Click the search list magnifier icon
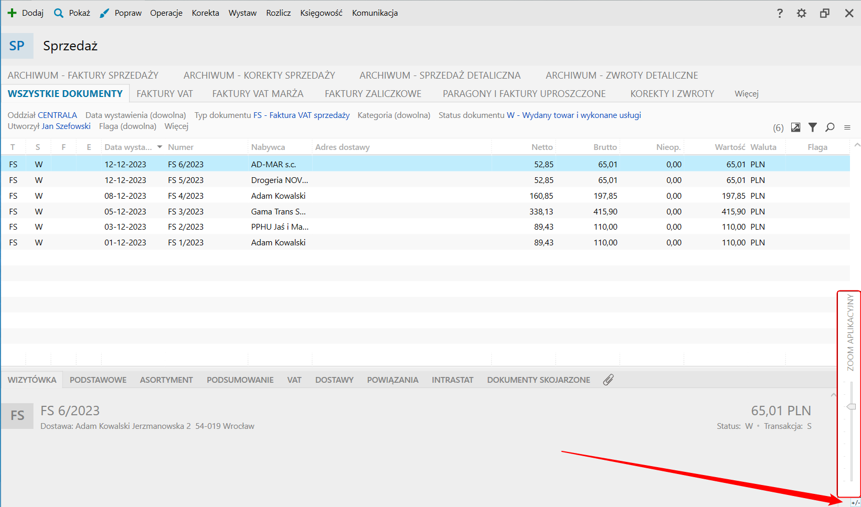Image resolution: width=861 pixels, height=507 pixels. pos(830,127)
